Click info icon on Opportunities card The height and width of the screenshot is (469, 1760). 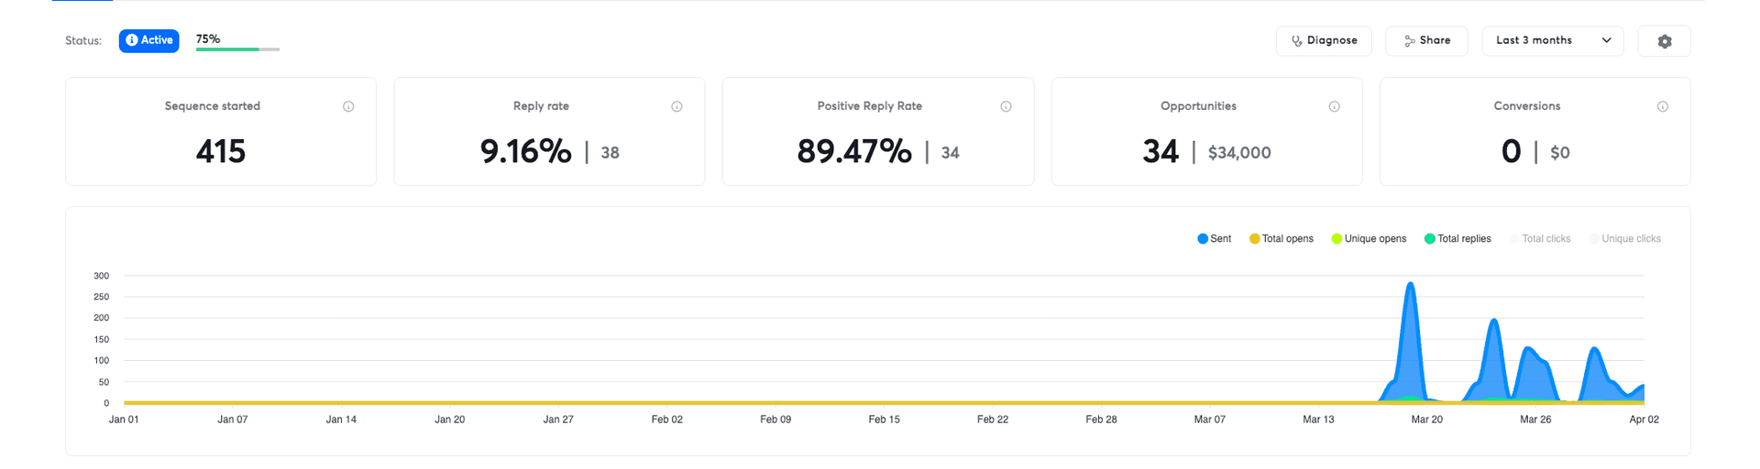click(1334, 106)
